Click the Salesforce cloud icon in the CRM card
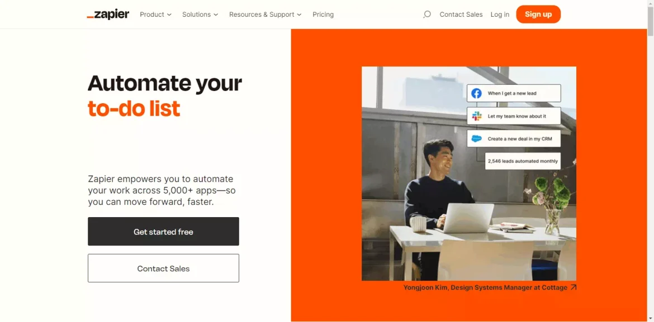 click(x=476, y=139)
